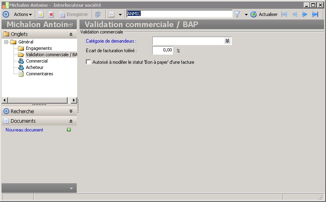The height and width of the screenshot is (202, 326).
Task: Click the Onglets folder icon
Action: (x=6, y=34)
